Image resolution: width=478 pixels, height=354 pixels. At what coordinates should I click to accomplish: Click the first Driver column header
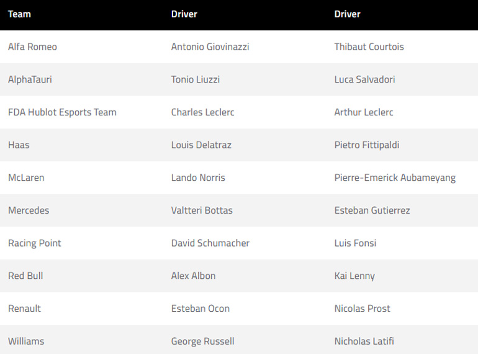(x=184, y=14)
